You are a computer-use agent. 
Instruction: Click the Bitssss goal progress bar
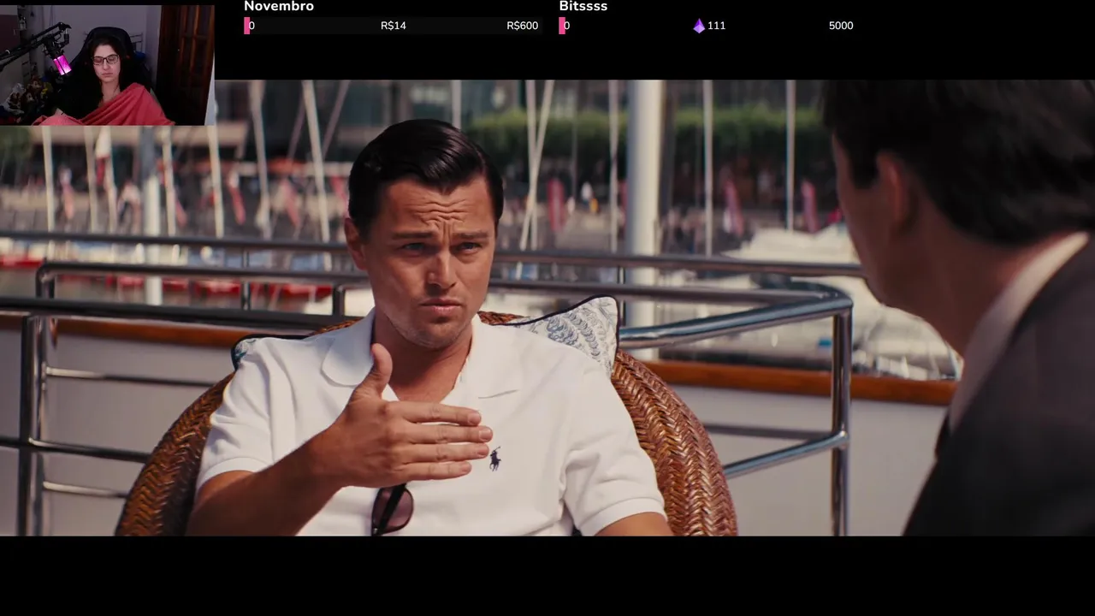coord(708,26)
